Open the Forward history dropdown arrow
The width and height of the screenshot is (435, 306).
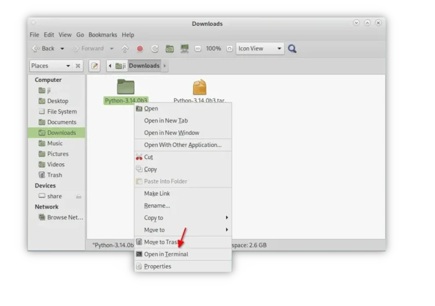click(111, 49)
